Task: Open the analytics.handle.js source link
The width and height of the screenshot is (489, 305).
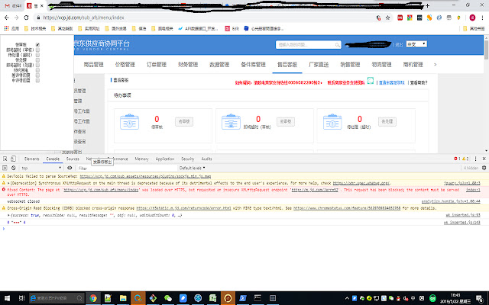Action: point(451,201)
